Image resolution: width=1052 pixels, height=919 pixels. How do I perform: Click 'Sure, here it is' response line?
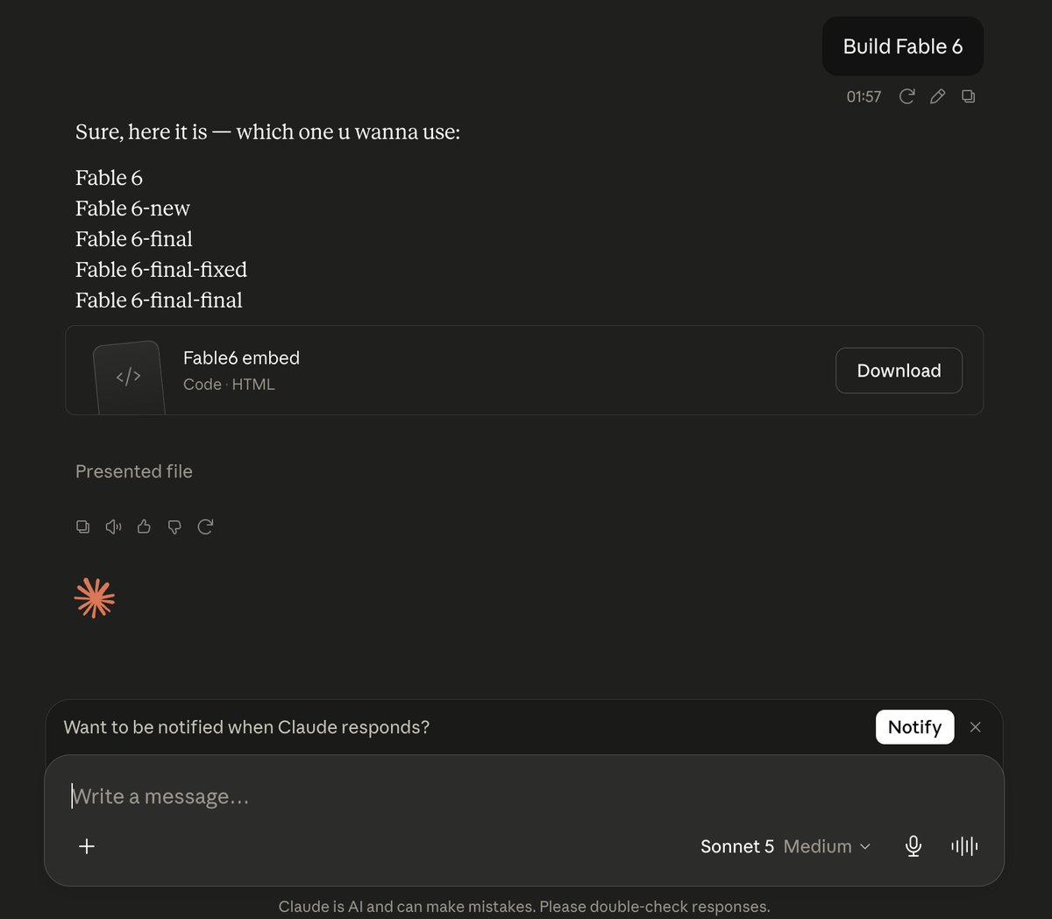(267, 132)
